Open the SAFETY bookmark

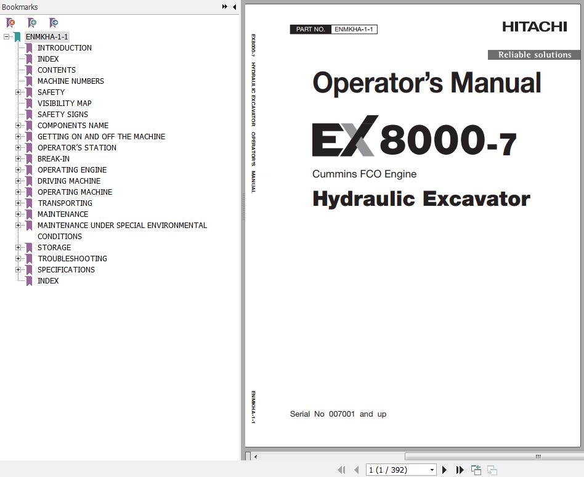(51, 92)
